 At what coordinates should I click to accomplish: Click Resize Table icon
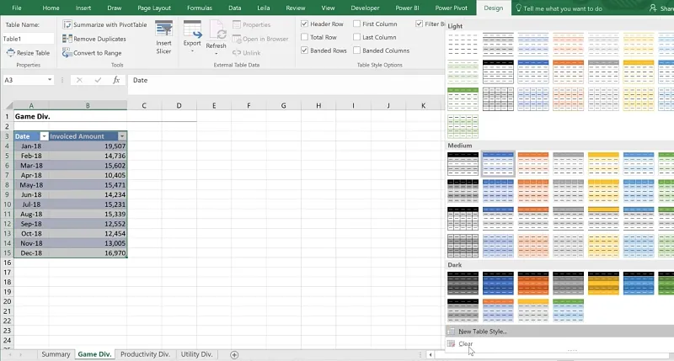coord(10,52)
